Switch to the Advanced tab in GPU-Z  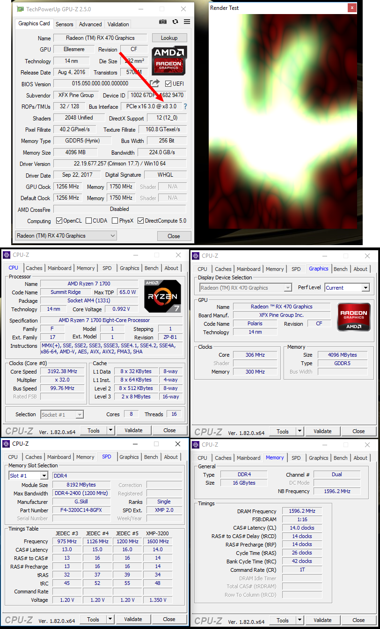coord(90,24)
